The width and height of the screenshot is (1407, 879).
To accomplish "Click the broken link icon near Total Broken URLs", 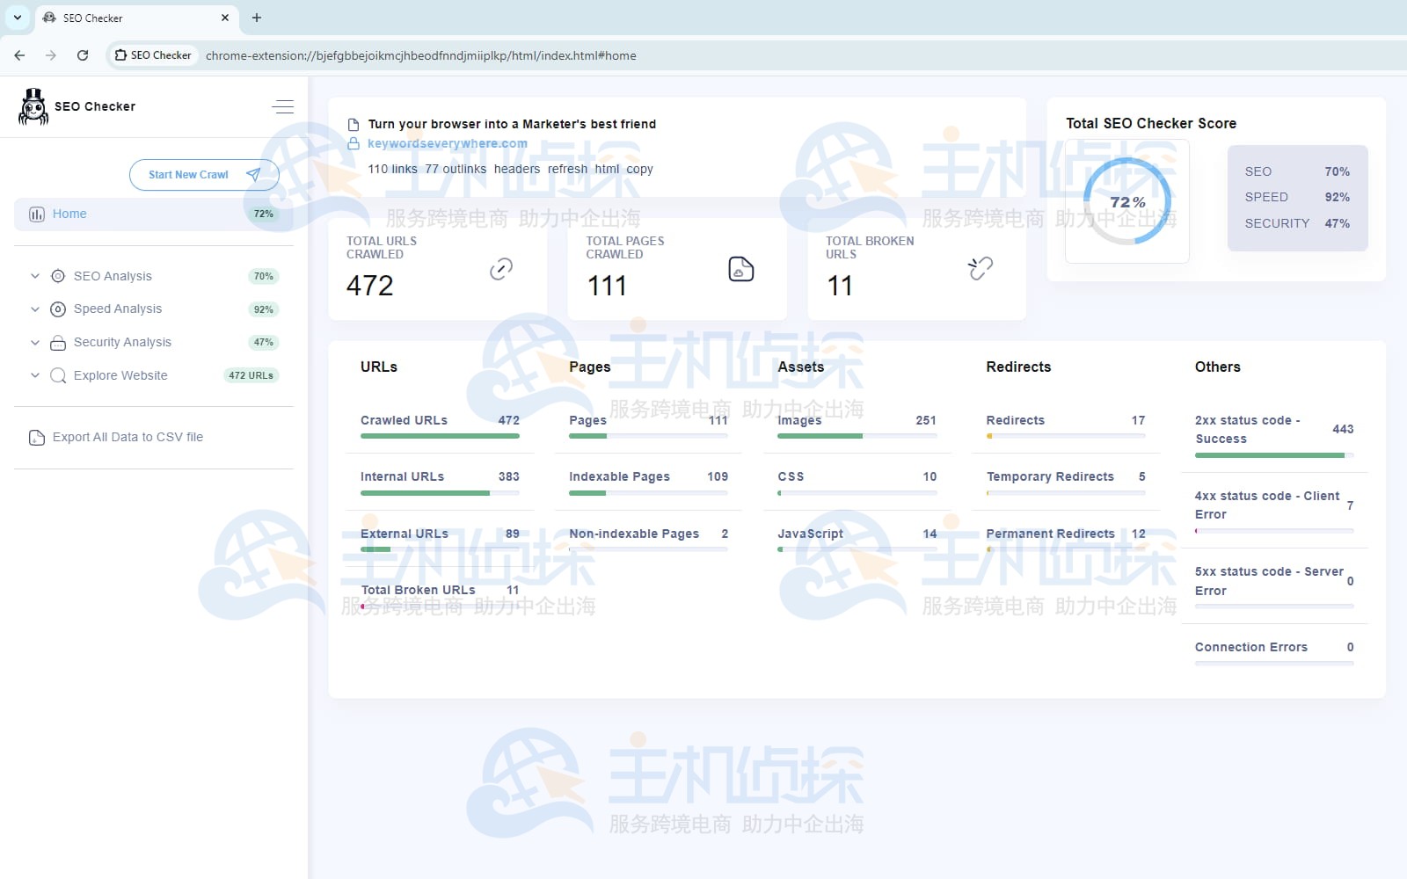I will (x=979, y=268).
